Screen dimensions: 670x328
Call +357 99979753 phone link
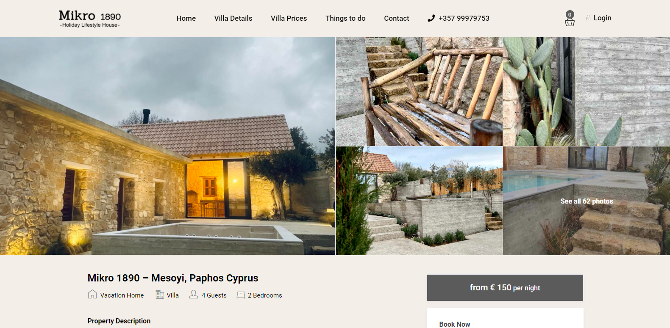pos(464,18)
